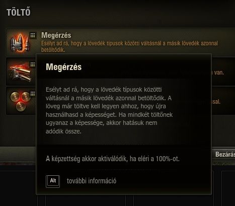The height and width of the screenshot is (206, 235).
Task: Select the Megérzés shells skill icon
Action: [19, 42]
